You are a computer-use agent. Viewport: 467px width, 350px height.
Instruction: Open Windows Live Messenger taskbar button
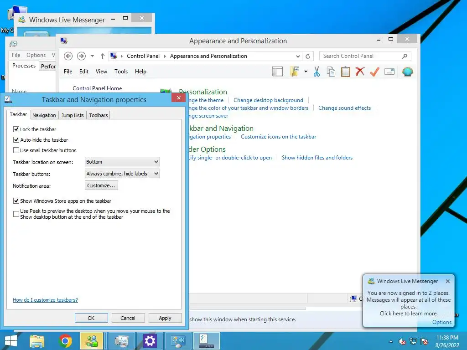pyautogui.click(x=92, y=341)
